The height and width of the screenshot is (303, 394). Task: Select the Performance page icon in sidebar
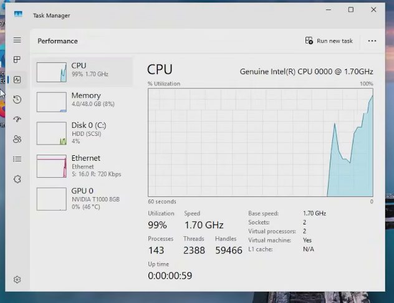click(17, 80)
